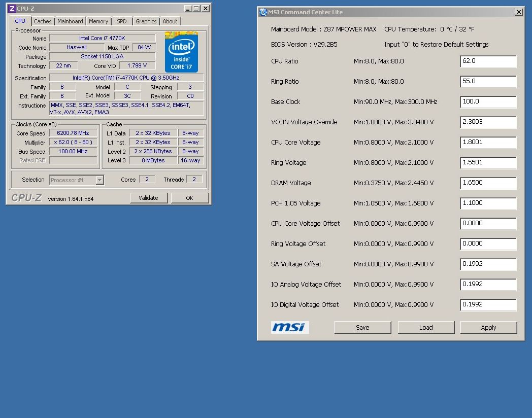The image size is (532, 418).
Task: Click the MSI Command Center title icon
Action: (x=263, y=12)
